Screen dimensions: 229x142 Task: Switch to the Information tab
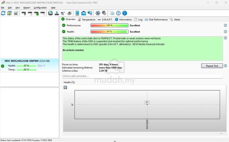point(123,20)
